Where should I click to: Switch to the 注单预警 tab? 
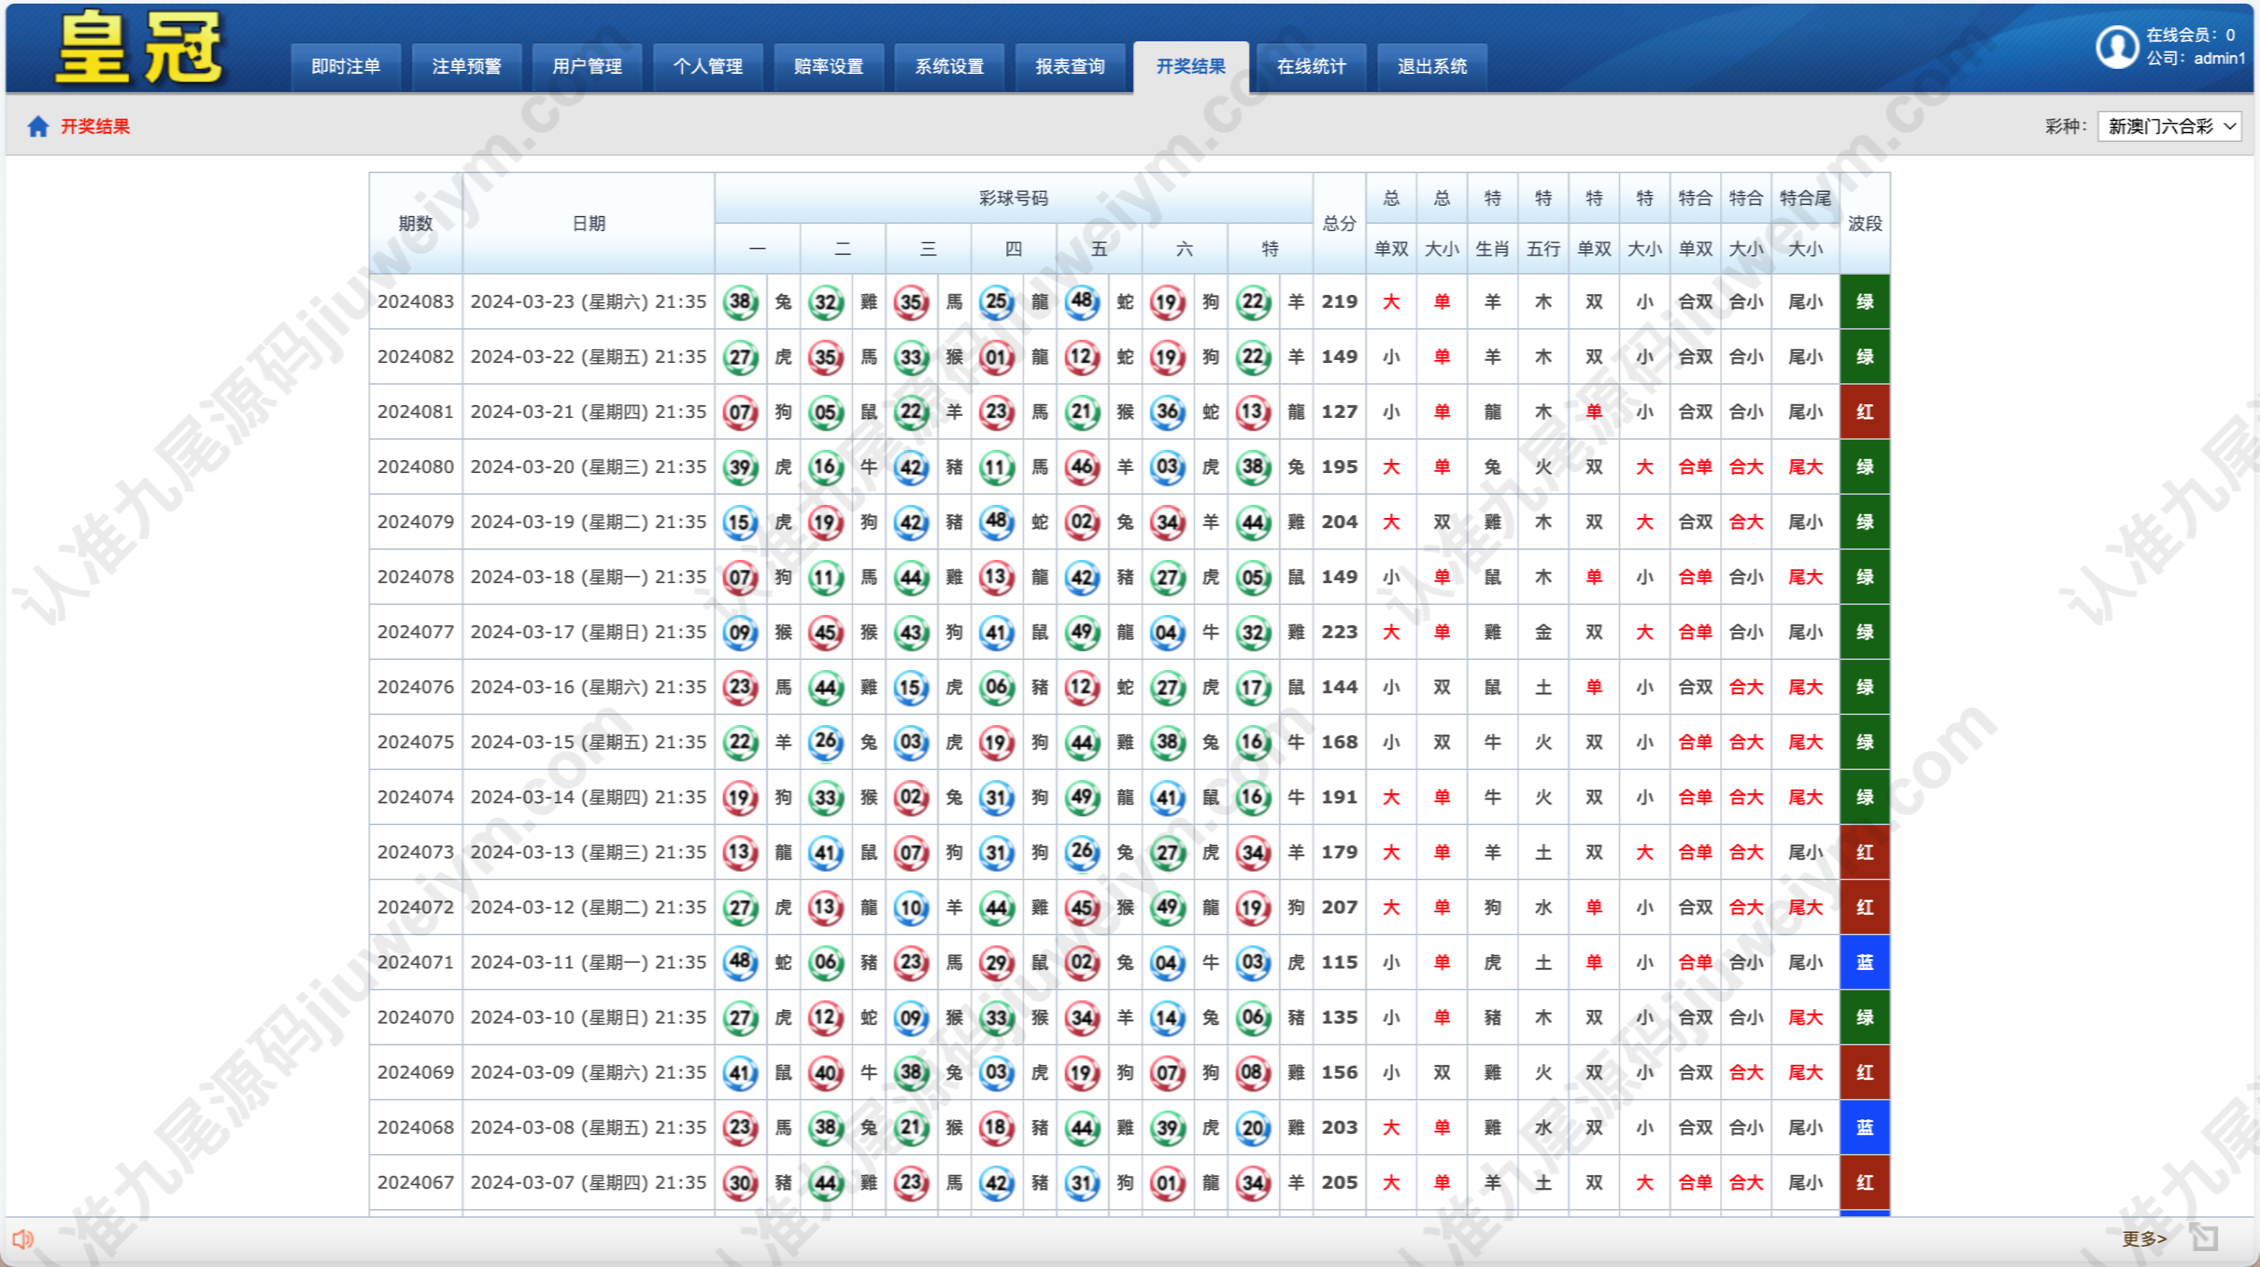466,67
